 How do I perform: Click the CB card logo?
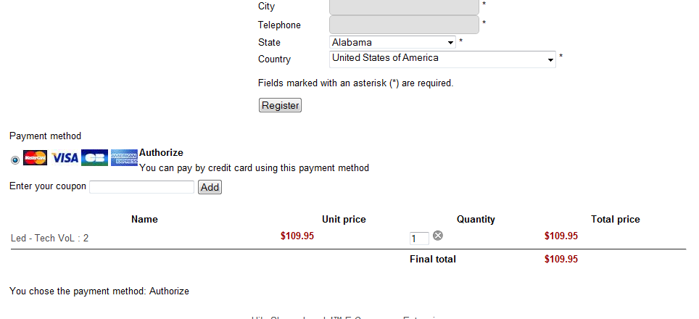pyautogui.click(x=94, y=158)
